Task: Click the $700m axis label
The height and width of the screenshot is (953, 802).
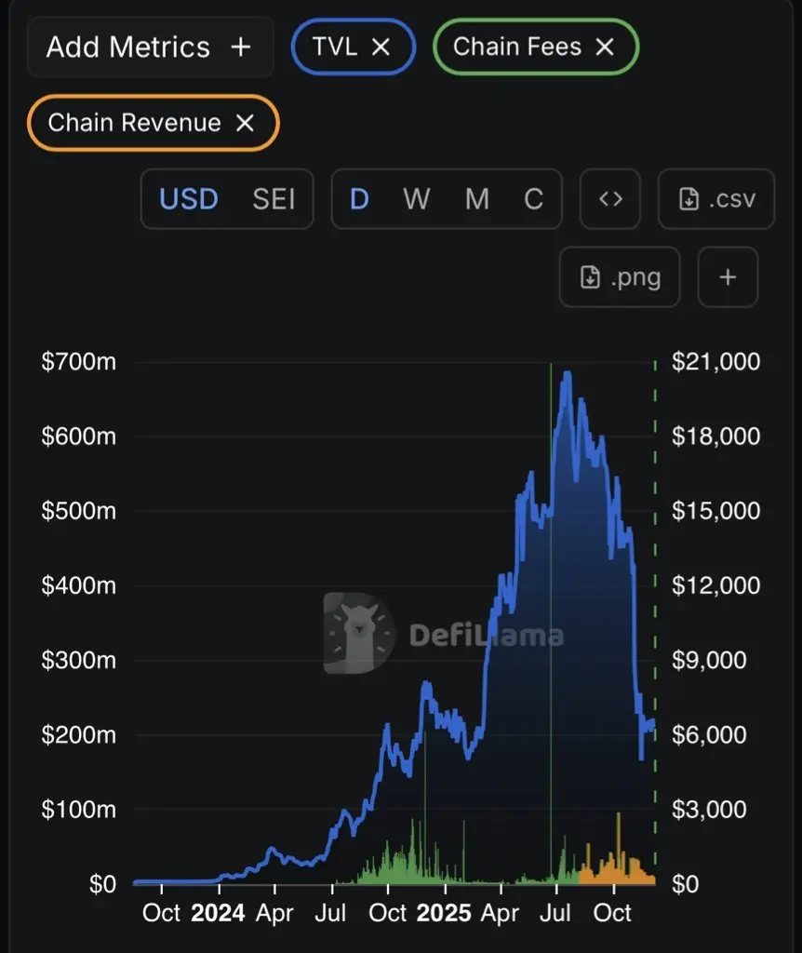Action: pyautogui.click(x=78, y=362)
